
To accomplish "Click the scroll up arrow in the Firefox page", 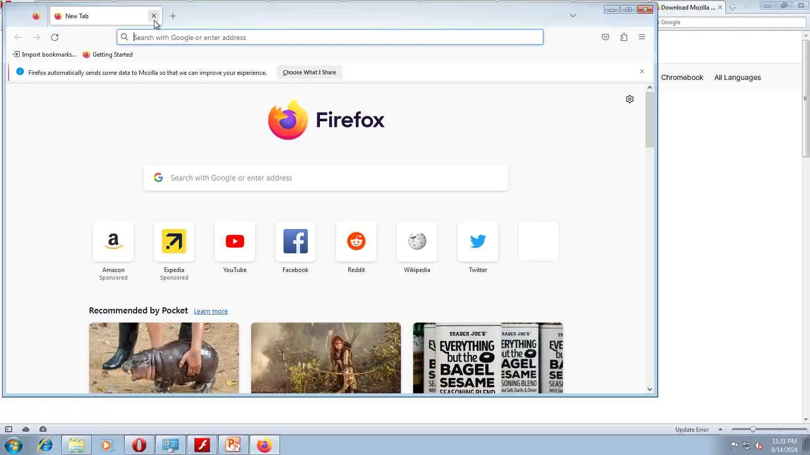I will 650,87.
